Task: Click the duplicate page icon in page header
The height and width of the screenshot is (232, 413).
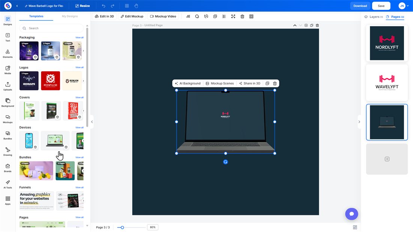Action: pyautogui.click(x=312, y=25)
